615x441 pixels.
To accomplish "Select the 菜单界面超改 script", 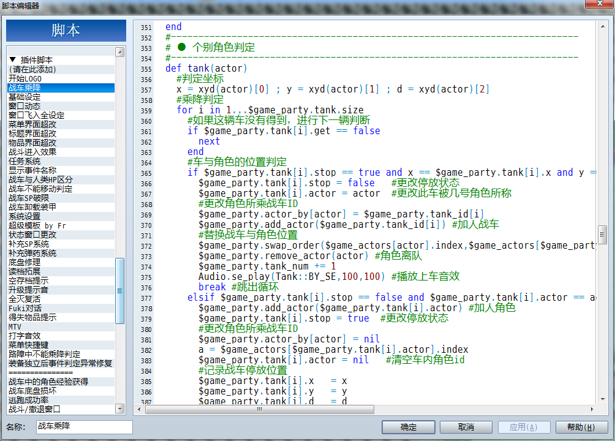I will (x=61, y=124).
